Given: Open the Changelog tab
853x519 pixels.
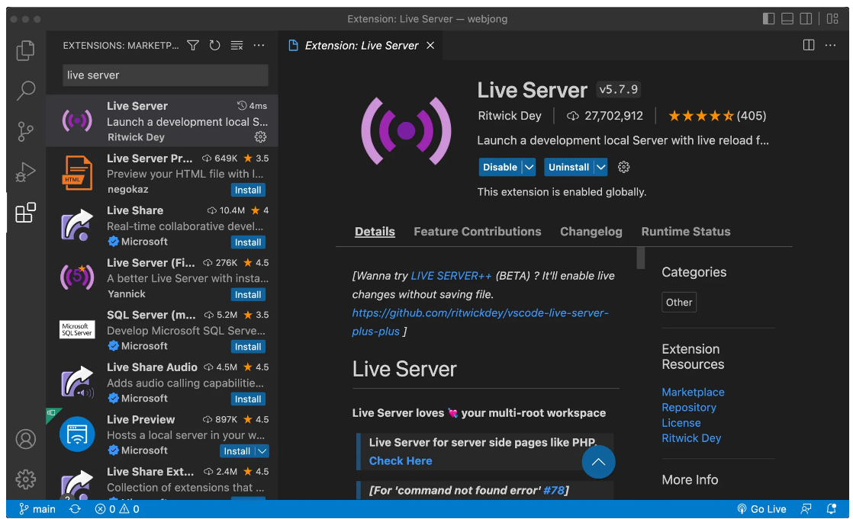Looking at the screenshot, I should (x=591, y=232).
